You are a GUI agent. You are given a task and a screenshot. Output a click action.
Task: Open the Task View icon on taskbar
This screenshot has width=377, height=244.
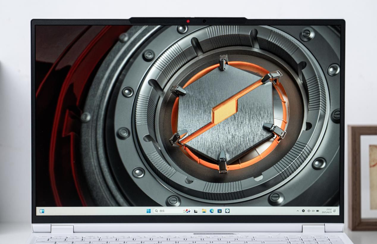[x=196, y=211]
